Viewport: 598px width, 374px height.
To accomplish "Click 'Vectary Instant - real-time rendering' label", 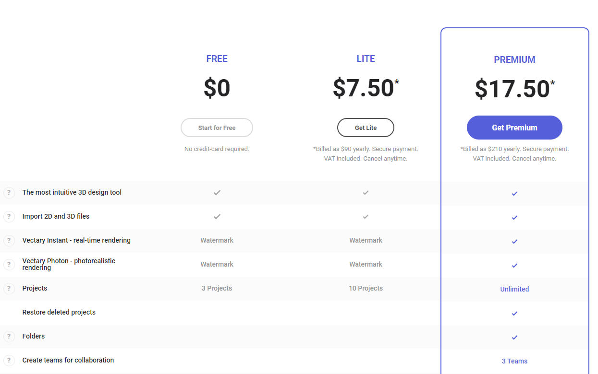I will 76,240.
